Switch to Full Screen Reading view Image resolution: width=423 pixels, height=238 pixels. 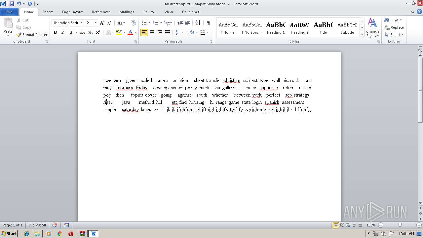point(342,225)
